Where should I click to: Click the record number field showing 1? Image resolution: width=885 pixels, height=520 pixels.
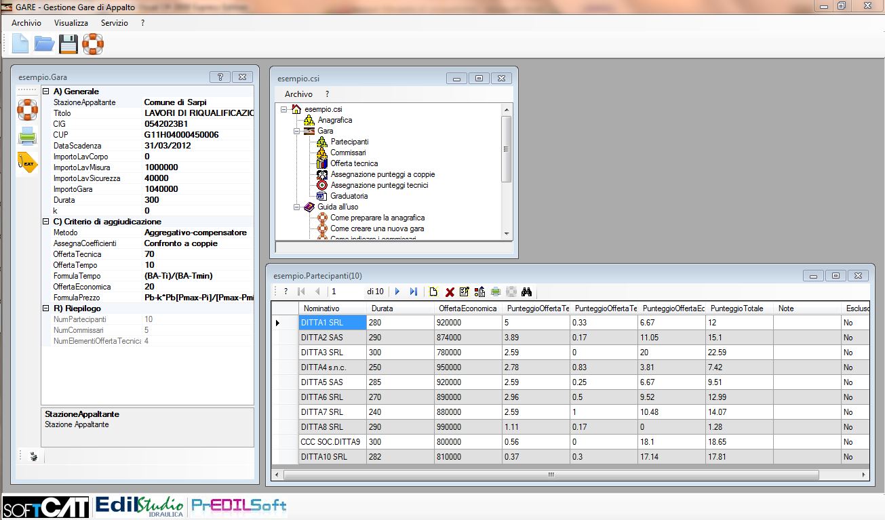point(346,292)
